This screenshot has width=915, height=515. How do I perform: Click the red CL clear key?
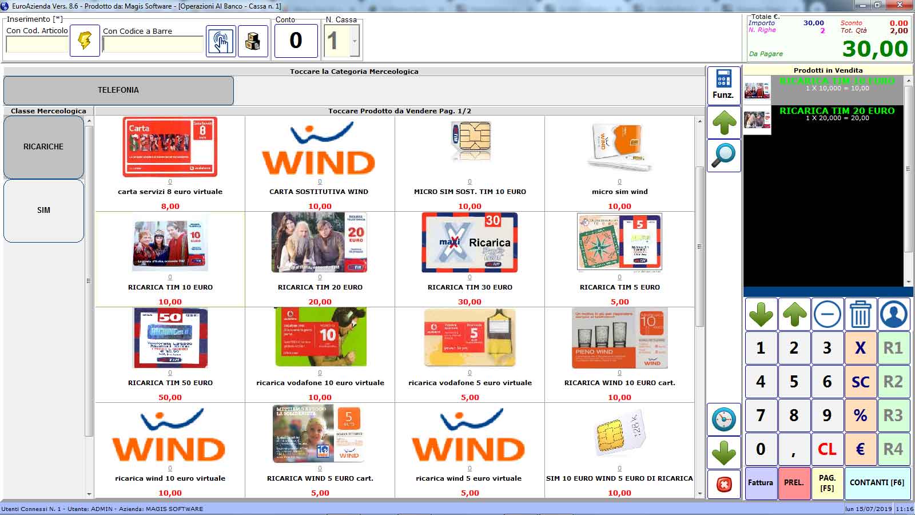827,449
